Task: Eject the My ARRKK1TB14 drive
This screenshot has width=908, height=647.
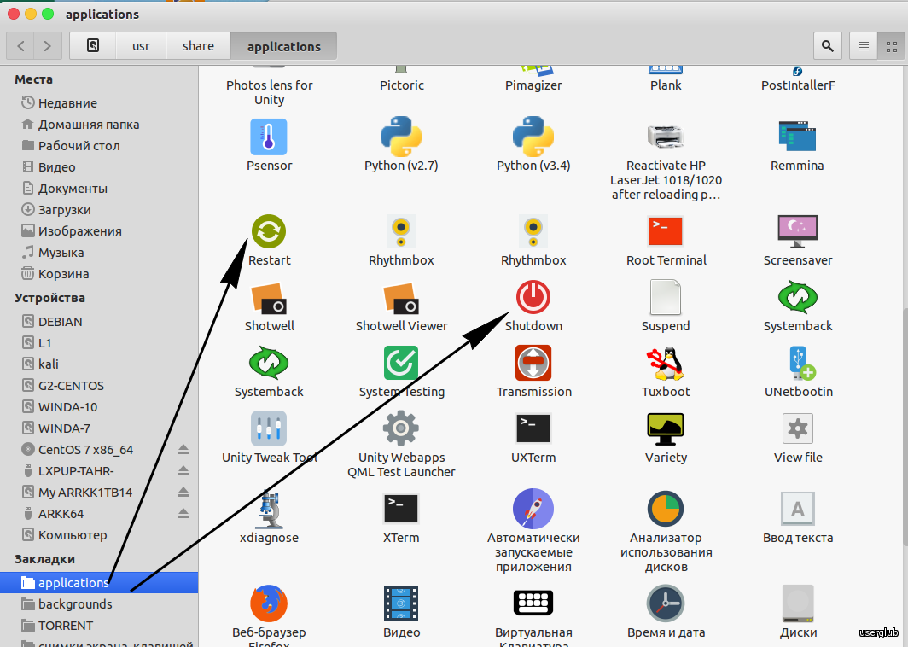Action: (x=183, y=493)
